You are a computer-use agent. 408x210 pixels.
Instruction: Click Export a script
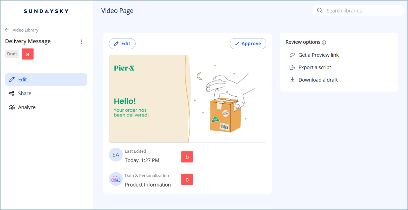pos(315,67)
